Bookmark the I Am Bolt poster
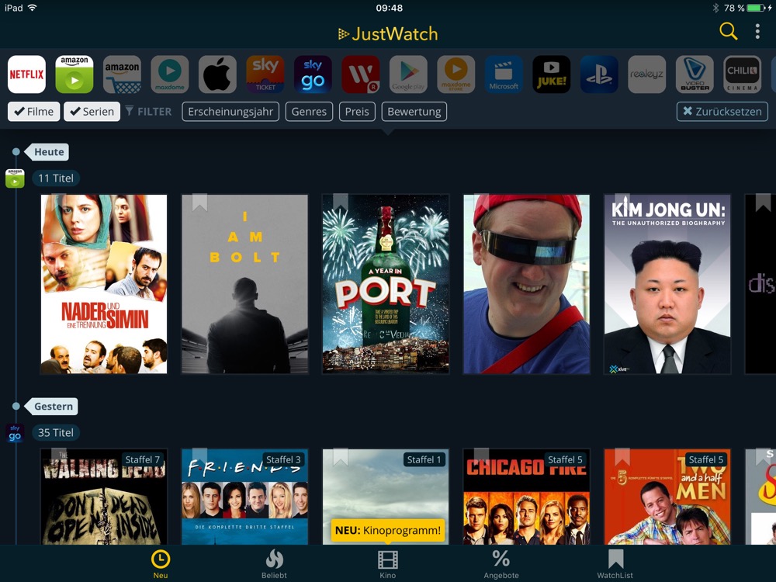 (200, 203)
